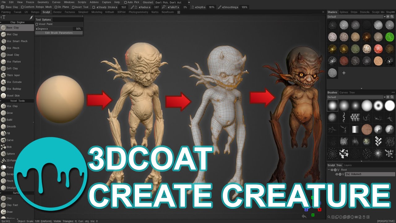This screenshot has width=396, height=223.
Task: Select the Voxel Skin tool
Action: pos(17,96)
